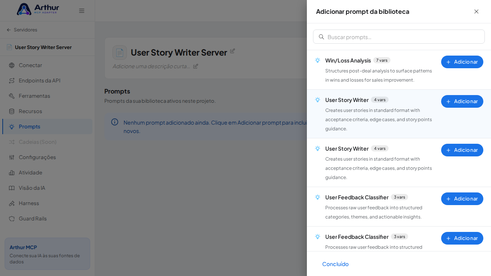Image resolution: width=491 pixels, height=276 pixels.
Task: Click the search magnifier icon
Action: click(x=321, y=37)
